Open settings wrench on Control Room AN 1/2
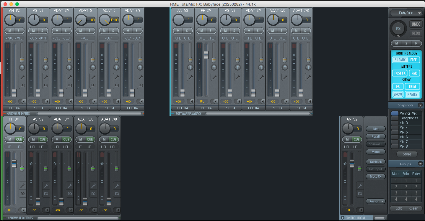Screen dimensions: 425x221 coord(360,186)
